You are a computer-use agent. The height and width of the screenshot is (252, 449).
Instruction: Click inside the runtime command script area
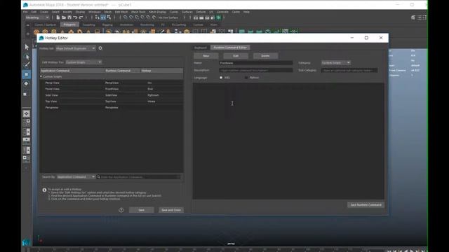[288, 141]
